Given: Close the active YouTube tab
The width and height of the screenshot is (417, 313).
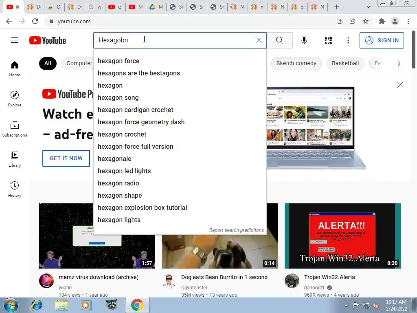Looking at the screenshot, I should pyautogui.click(x=18, y=7).
